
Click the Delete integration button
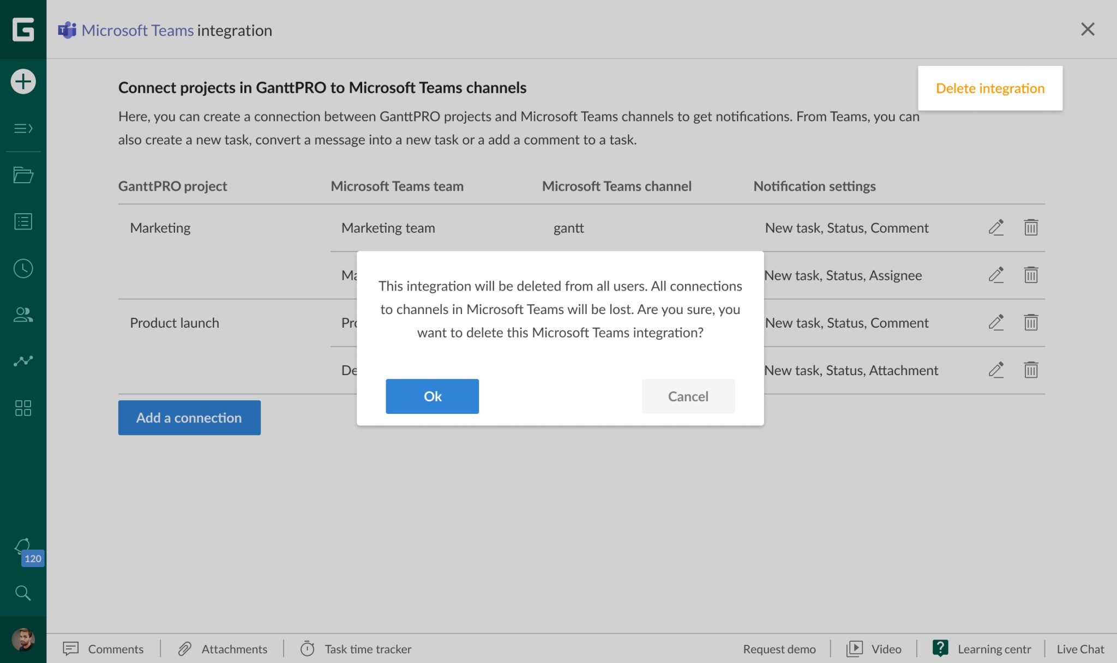pyautogui.click(x=990, y=88)
